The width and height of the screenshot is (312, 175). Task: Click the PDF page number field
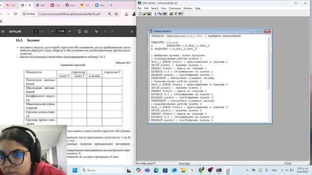[x=36, y=31]
